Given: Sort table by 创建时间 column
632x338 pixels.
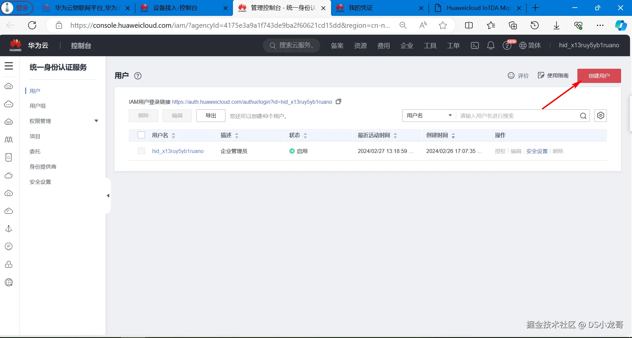Looking at the screenshot, I should pos(453,135).
